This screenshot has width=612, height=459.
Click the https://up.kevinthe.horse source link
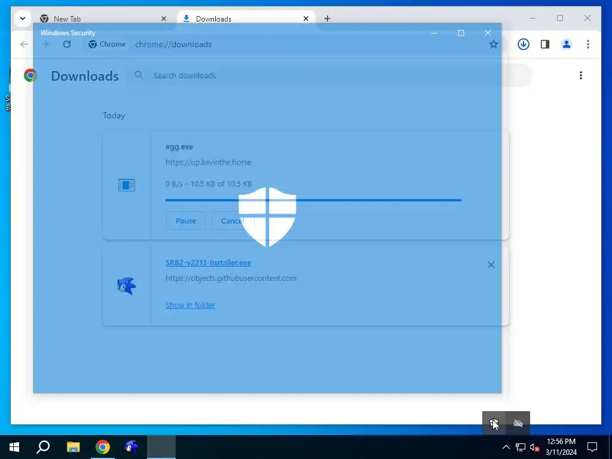coord(209,163)
